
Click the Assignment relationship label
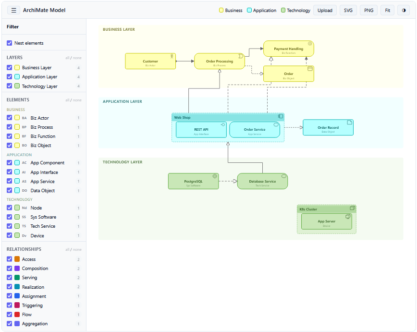(x=34, y=296)
